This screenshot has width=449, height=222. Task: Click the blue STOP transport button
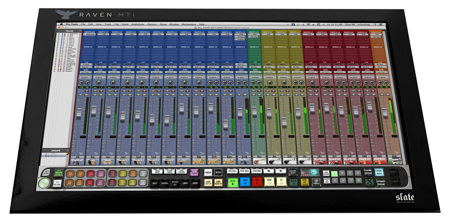point(245,182)
